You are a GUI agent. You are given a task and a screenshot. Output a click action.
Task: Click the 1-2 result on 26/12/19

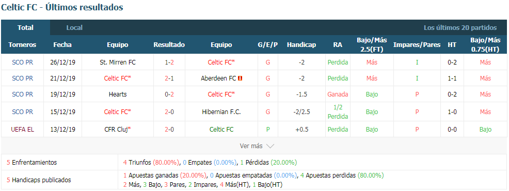(x=169, y=62)
